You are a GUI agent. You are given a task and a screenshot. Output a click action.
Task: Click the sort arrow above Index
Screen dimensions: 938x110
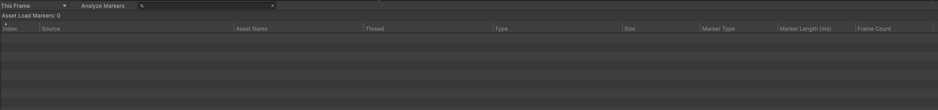click(6, 24)
